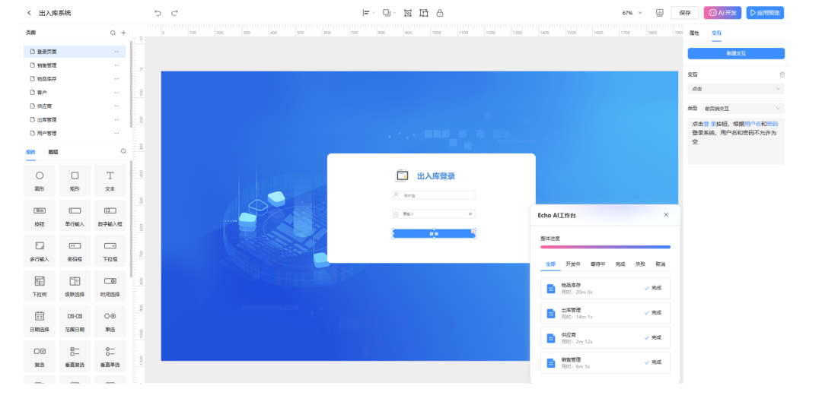Click the ungroup frame icon
Screen dimensions: 822x411
pos(424,13)
